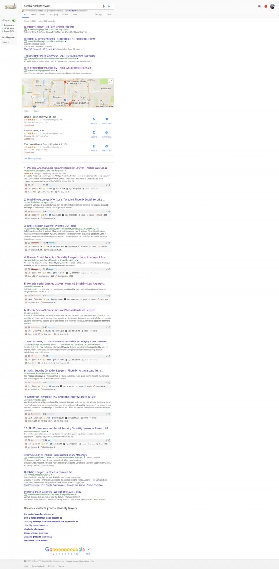
Task: Click the Directions icon for Slepian Smith, PLLC
Action: [x=107, y=133]
